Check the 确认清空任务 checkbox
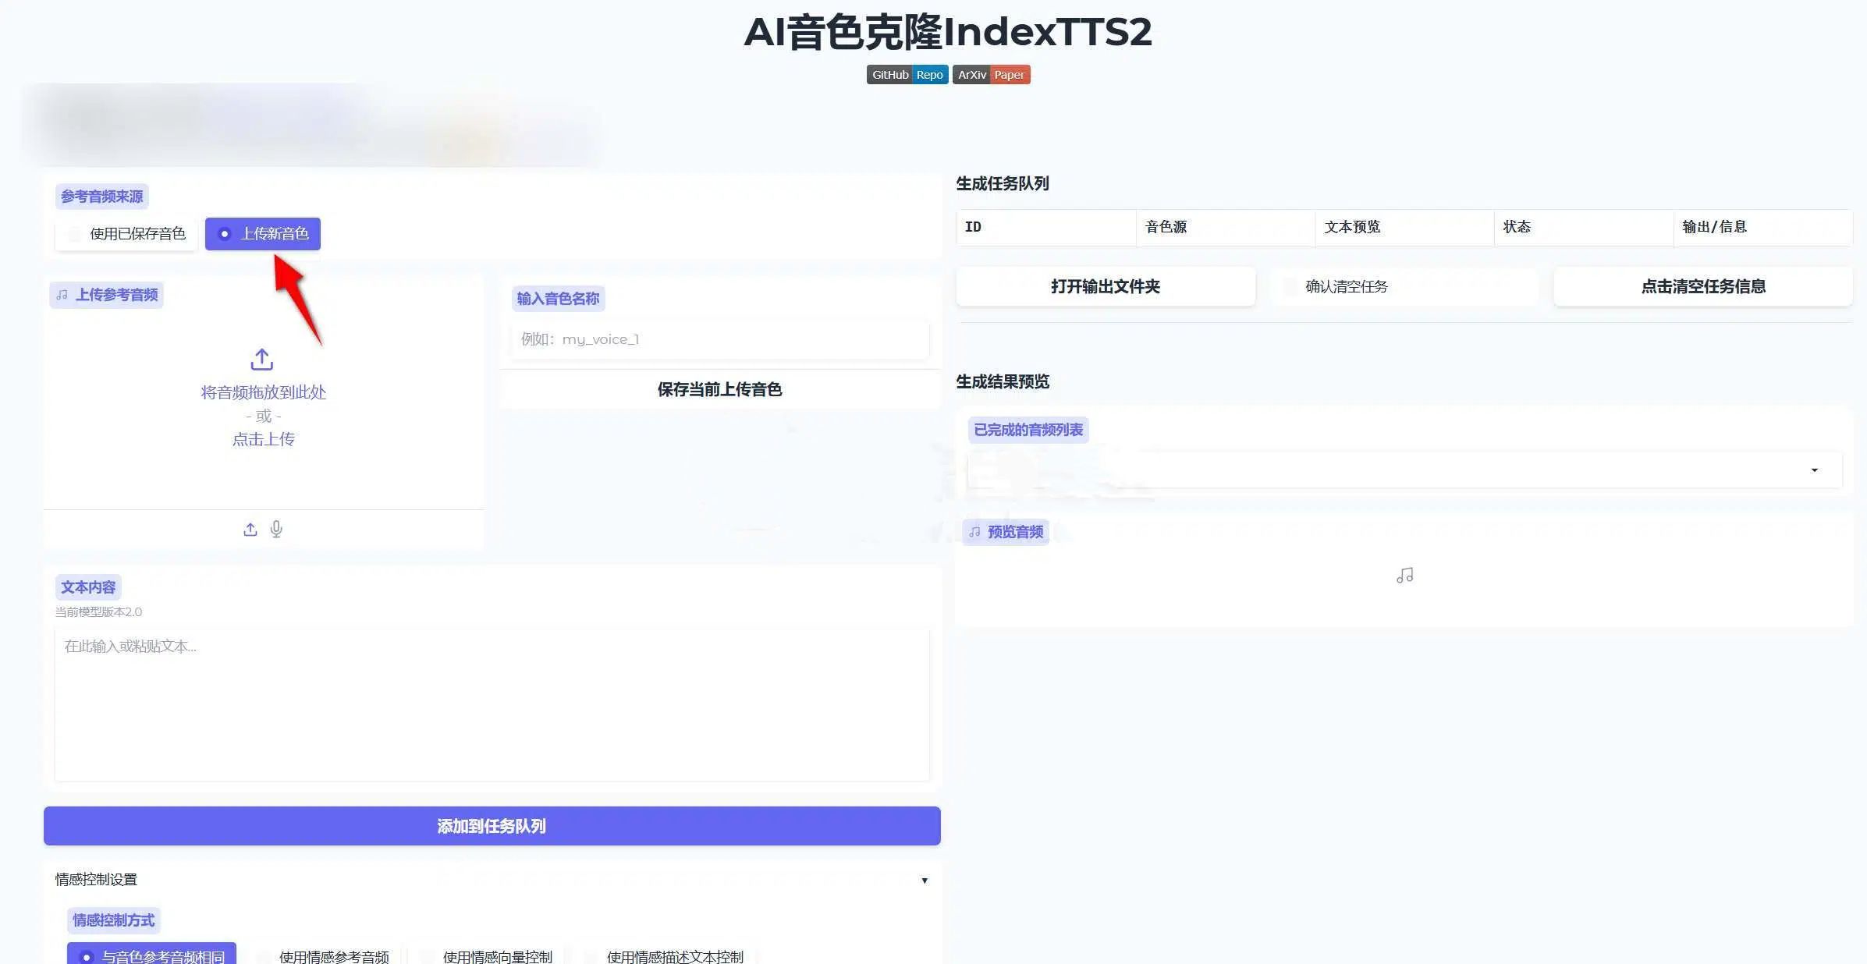The height and width of the screenshot is (964, 1867). click(x=1290, y=287)
